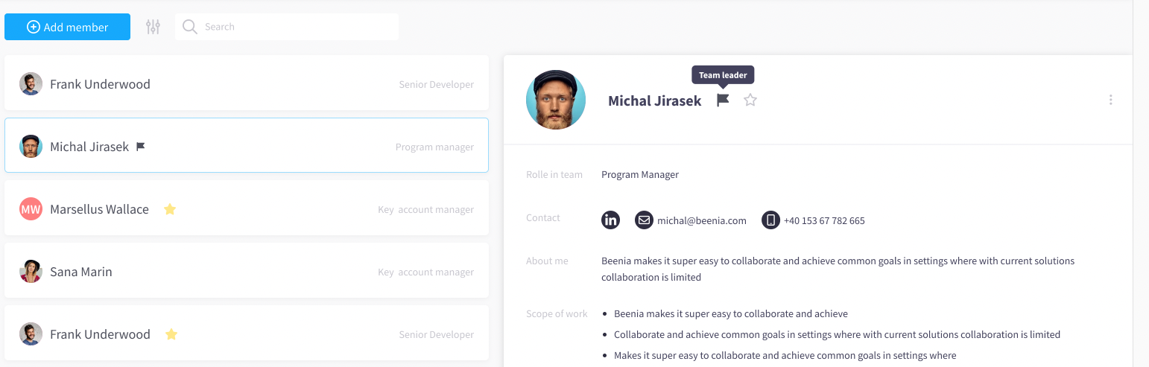
Task: Click the michal@beenia.com email address
Action: [701, 220]
